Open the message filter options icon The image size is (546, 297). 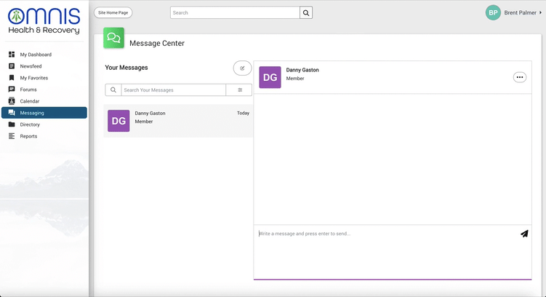coord(239,90)
